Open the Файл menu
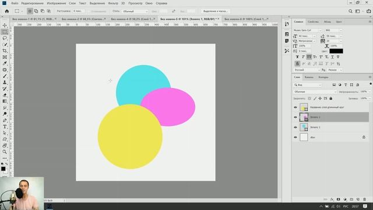The height and width of the screenshot is (210, 373). click(x=15, y=3)
